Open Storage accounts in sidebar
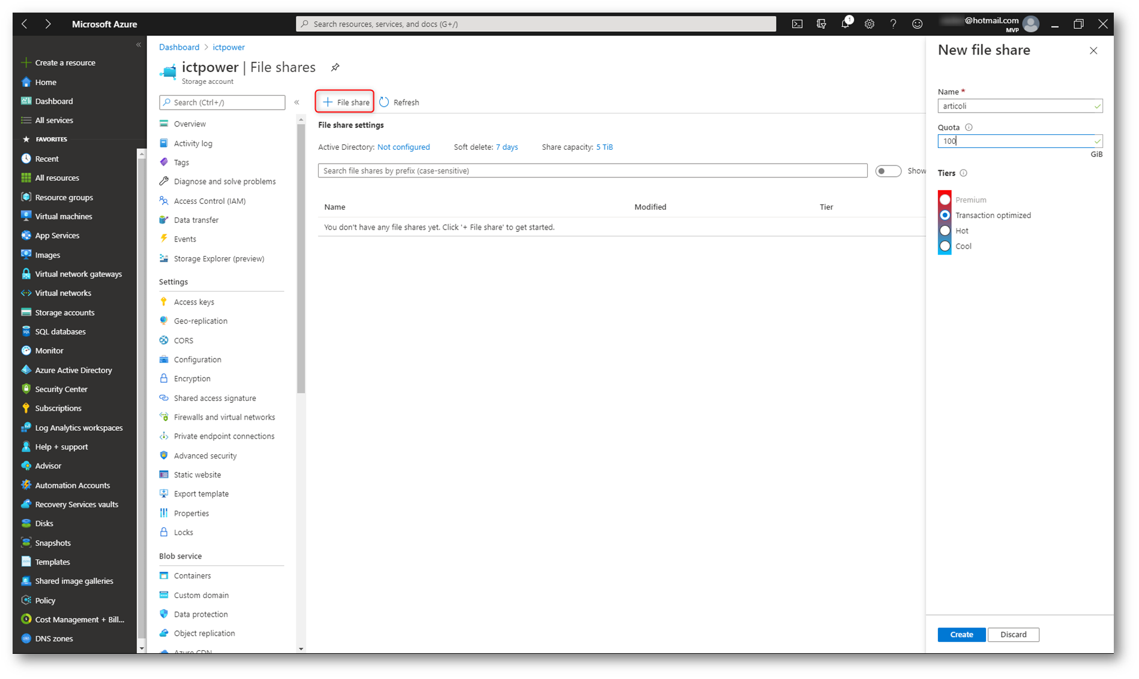The width and height of the screenshot is (1139, 679). pos(65,312)
